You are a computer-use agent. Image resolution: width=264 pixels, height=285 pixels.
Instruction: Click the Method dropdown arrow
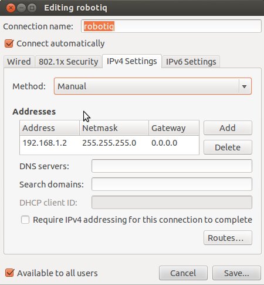coord(244,86)
